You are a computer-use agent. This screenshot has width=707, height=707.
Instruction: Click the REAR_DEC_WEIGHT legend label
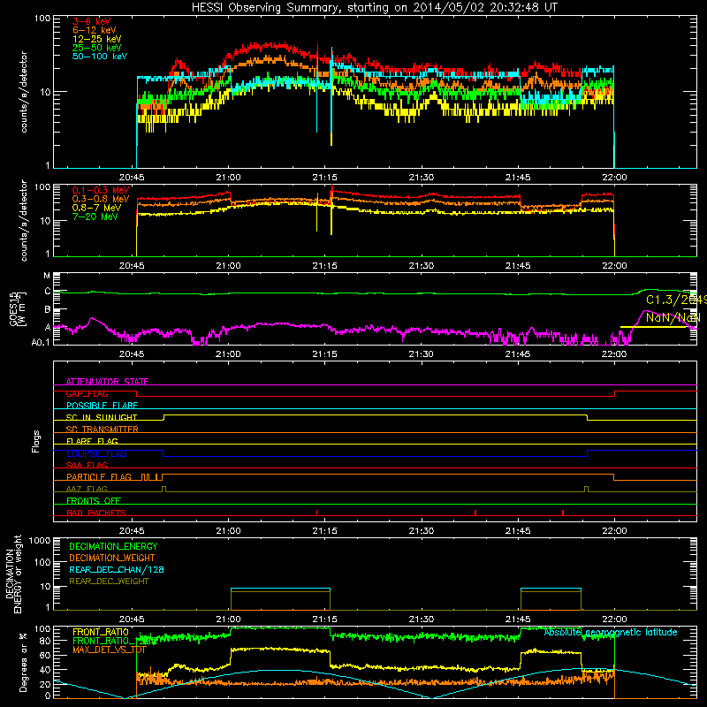109,582
